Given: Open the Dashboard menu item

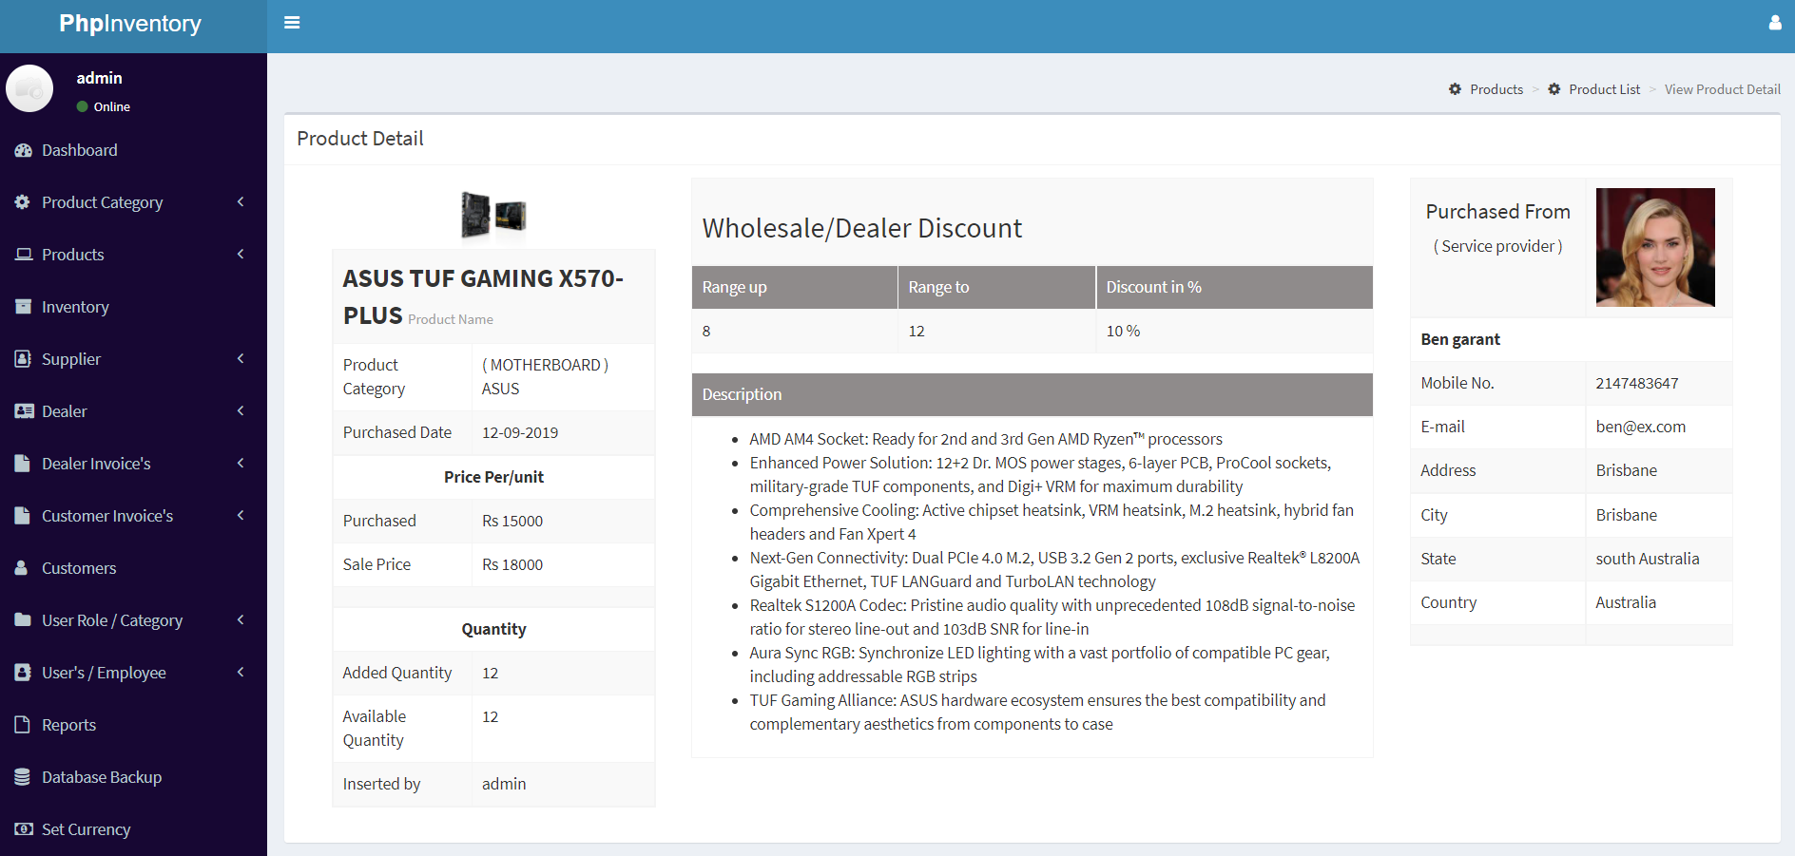Looking at the screenshot, I should pos(133,150).
